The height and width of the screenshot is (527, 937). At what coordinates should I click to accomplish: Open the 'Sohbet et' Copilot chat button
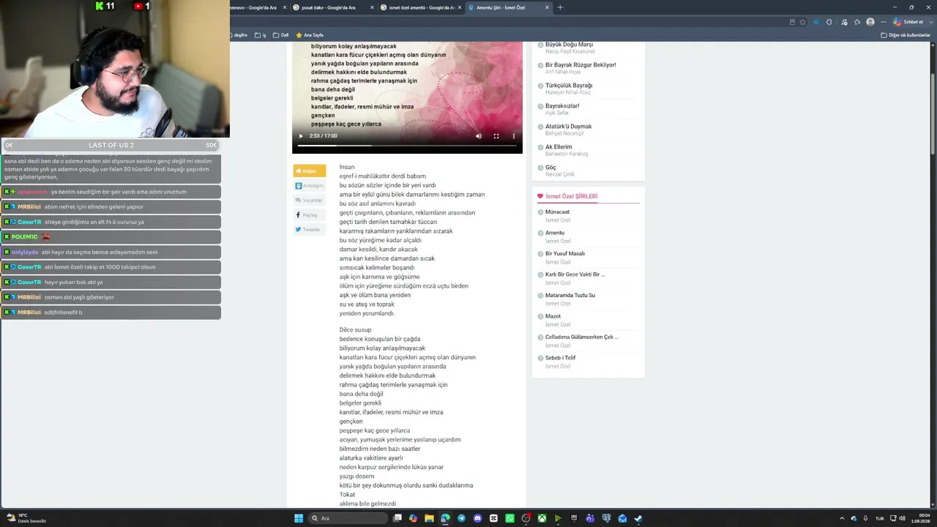pos(908,22)
